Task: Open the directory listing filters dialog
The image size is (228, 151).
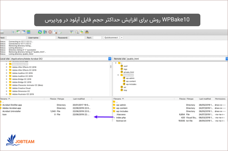Action: pyautogui.click(x=72, y=32)
